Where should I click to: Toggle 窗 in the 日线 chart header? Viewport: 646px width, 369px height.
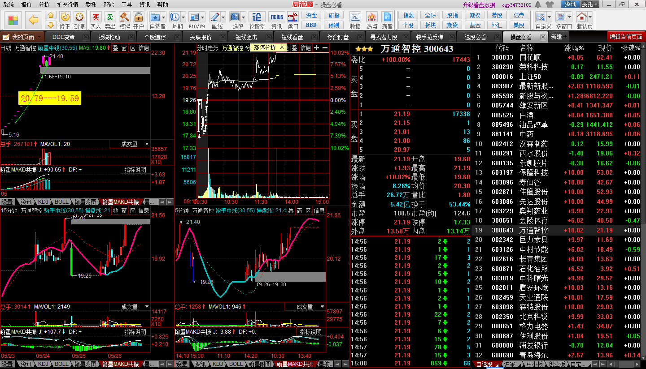pyautogui.click(x=124, y=47)
